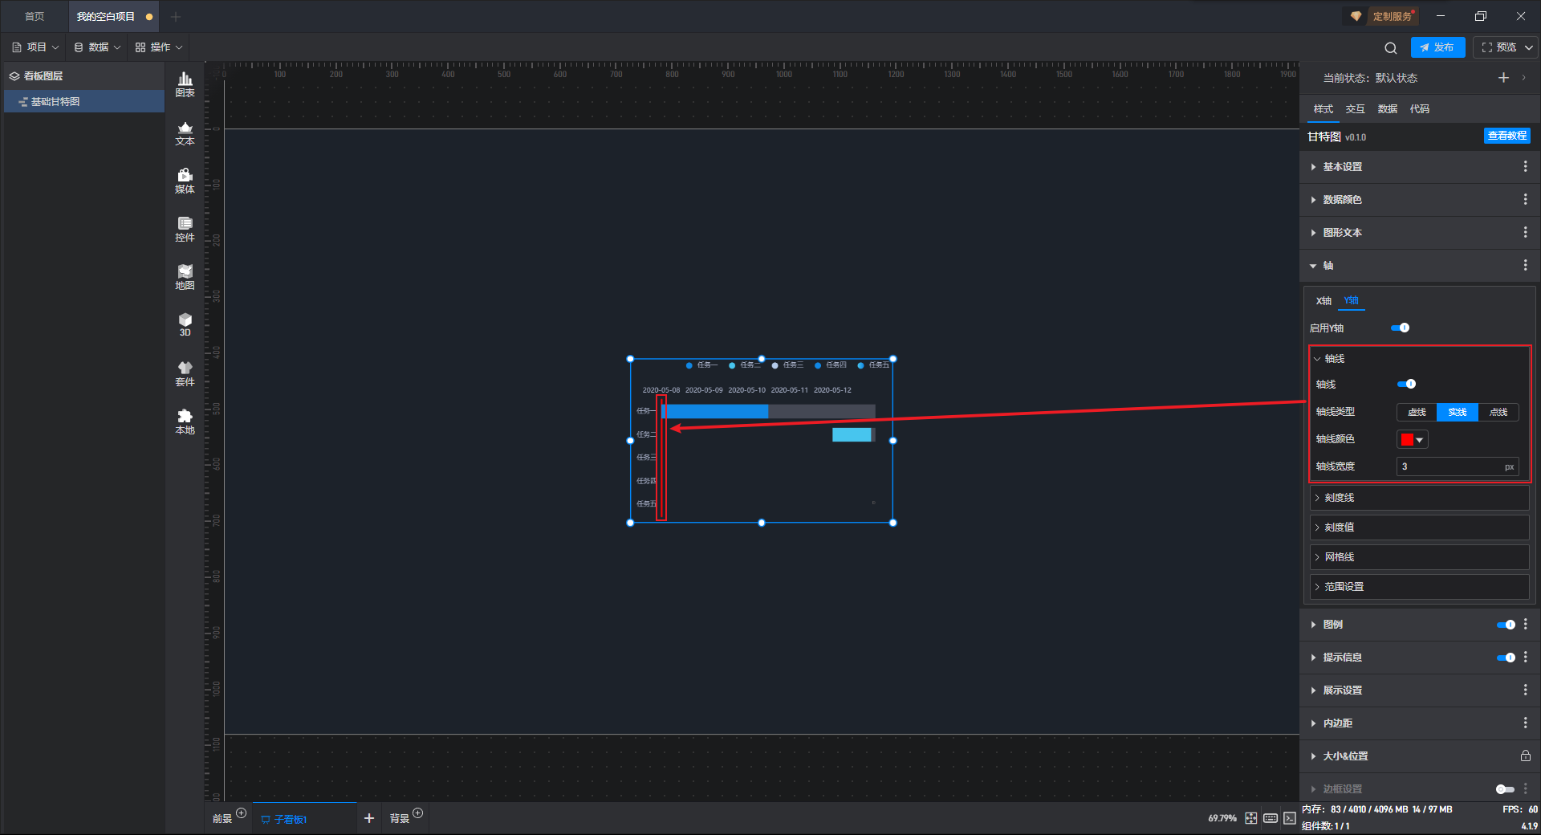This screenshot has width=1541, height=835.
Task: Open the 预览 preview dropdown arrow
Action: [1529, 47]
